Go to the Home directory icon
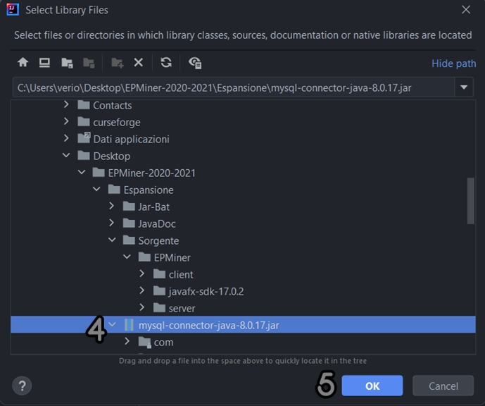 [23, 63]
